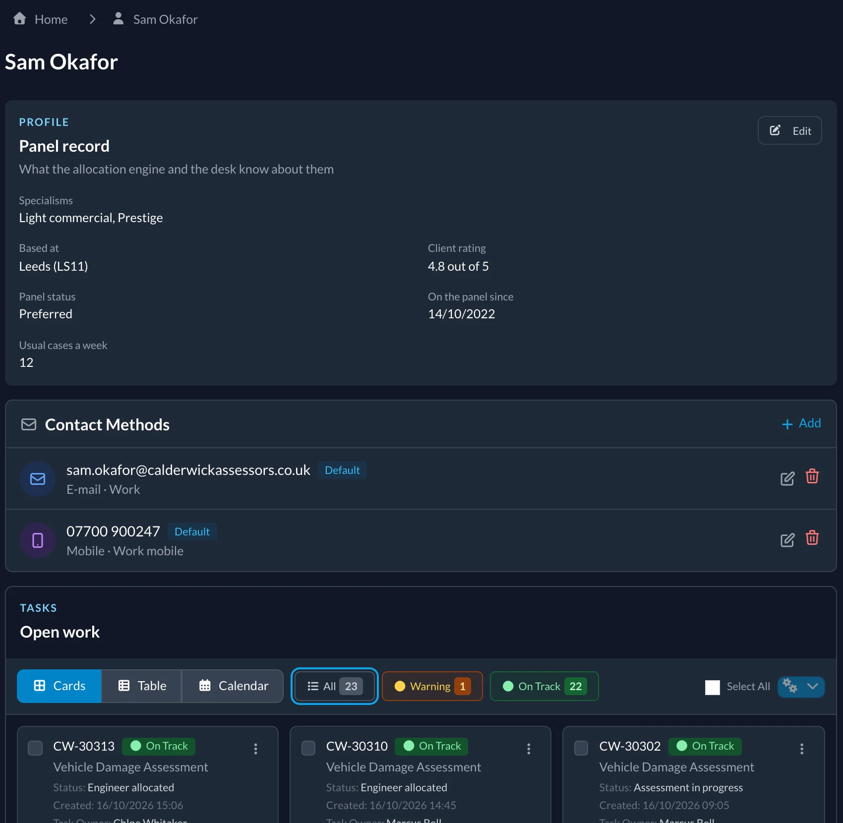Screen dimensions: 843x823
Task: Open options menu for CW-30302 card
Action: 802,749
